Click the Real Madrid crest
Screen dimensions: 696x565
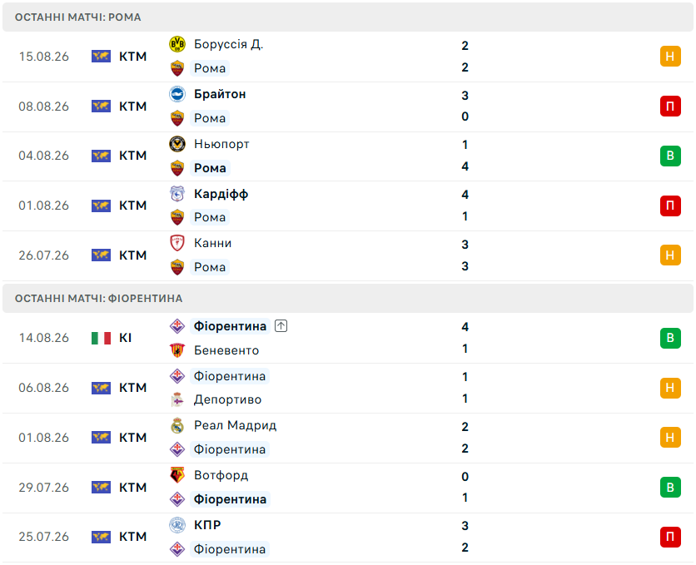click(x=177, y=425)
